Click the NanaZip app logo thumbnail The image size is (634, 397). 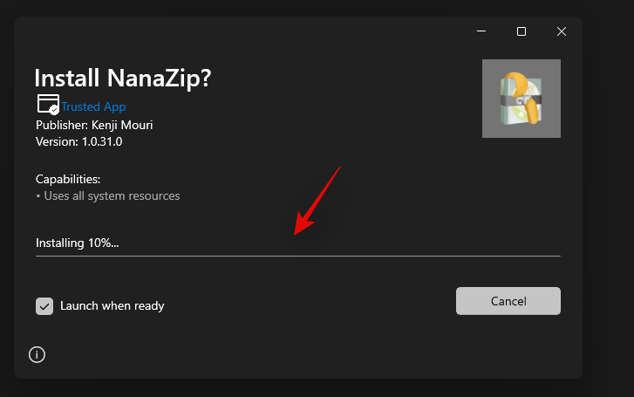click(521, 98)
